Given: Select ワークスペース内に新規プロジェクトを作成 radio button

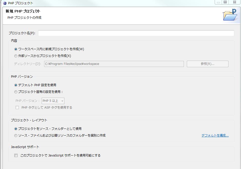Looking at the screenshot, I should click(x=16, y=49).
